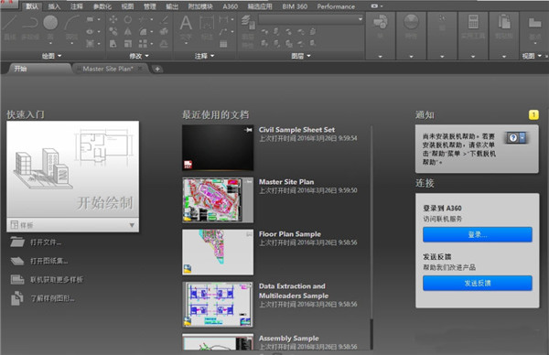
Task: Choose the Ellipse tool icon
Action: tap(90, 31)
